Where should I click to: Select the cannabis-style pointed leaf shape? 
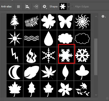tap(49, 72)
